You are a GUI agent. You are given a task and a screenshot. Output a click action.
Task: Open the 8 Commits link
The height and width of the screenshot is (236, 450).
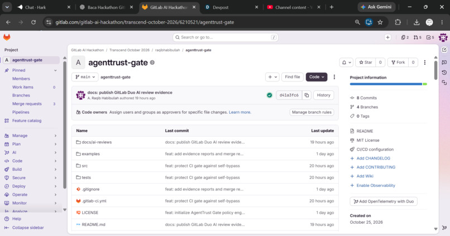[366, 98]
